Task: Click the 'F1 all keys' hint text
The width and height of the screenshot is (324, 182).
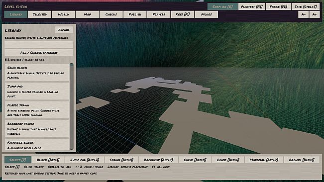Action: pyautogui.click(x=161, y=167)
